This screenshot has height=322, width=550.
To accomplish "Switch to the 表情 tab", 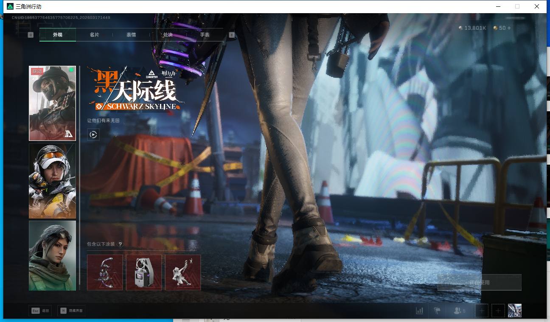I will 131,35.
